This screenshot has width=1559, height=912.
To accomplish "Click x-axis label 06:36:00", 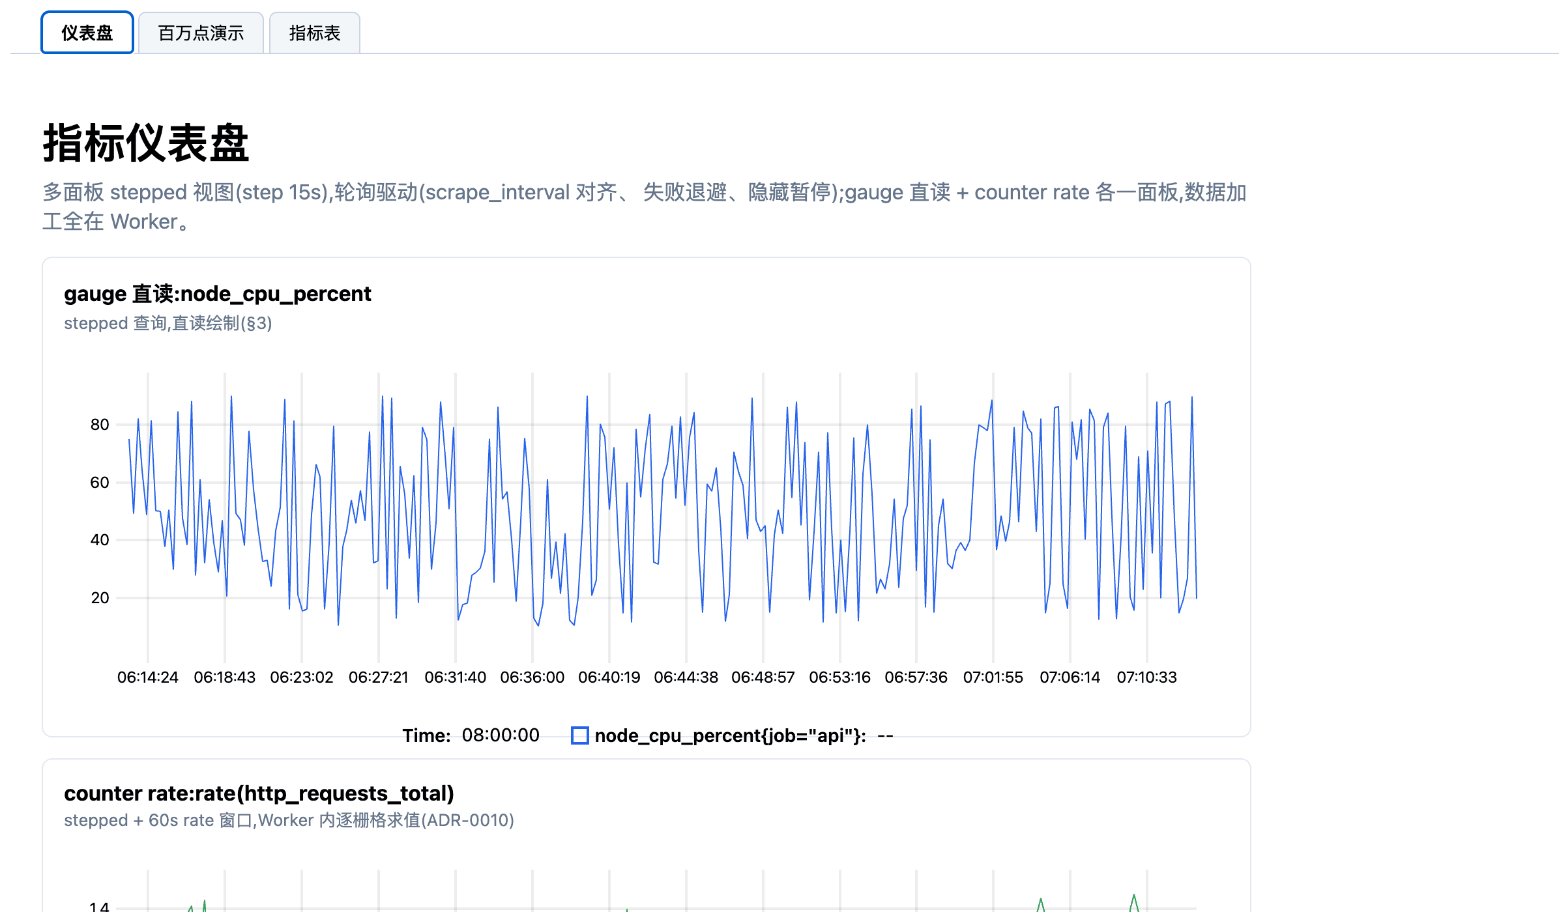I will point(532,677).
